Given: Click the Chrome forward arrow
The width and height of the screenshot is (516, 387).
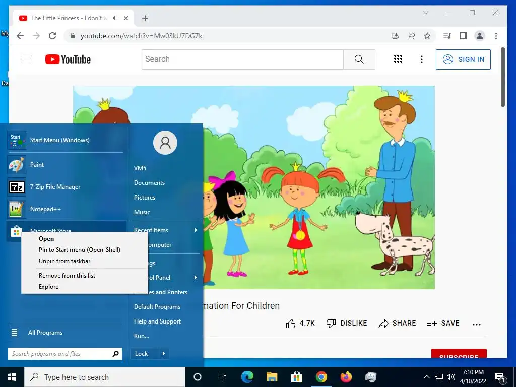Looking at the screenshot, I should [x=36, y=36].
